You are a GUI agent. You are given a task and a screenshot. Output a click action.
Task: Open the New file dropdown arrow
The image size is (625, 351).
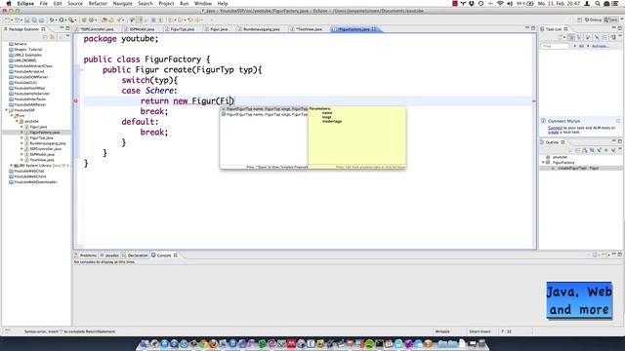tap(12, 19)
